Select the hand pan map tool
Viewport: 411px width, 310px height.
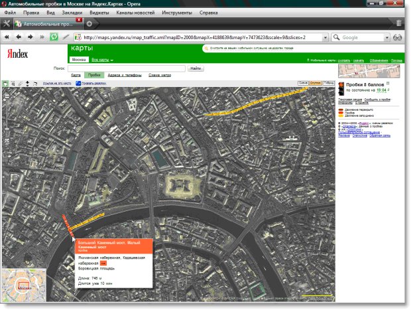coord(5,84)
